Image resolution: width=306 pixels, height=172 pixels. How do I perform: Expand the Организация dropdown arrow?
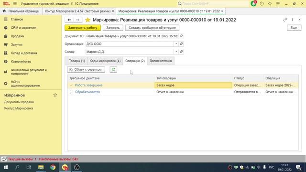click(176, 44)
